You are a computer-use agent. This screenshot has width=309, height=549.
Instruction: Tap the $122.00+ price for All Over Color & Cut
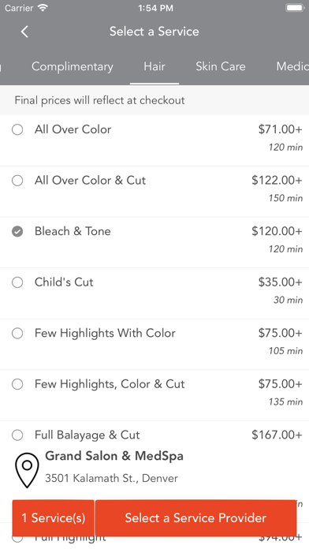point(277,181)
